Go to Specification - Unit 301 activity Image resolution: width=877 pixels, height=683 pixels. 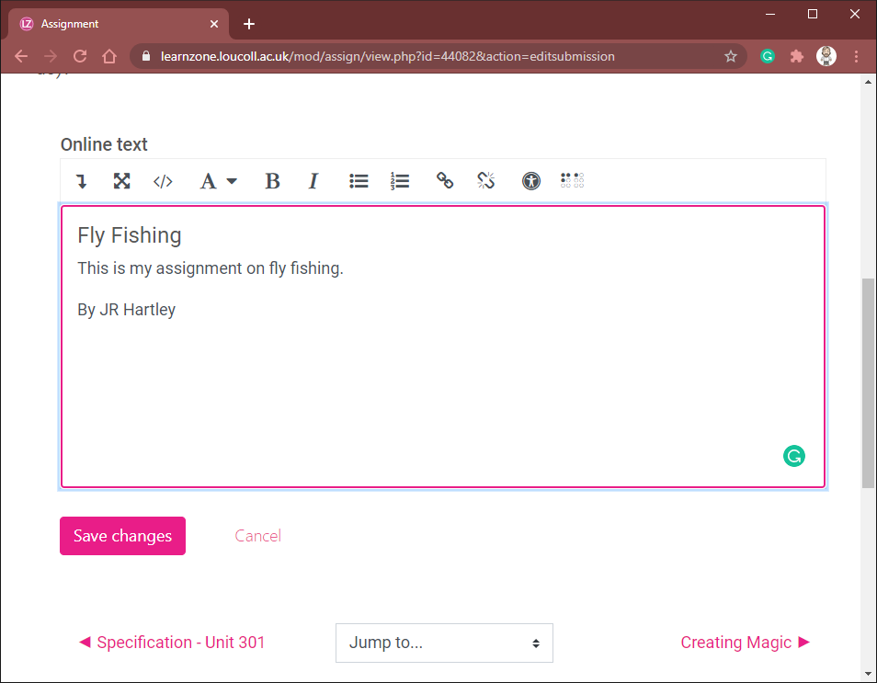click(x=172, y=643)
